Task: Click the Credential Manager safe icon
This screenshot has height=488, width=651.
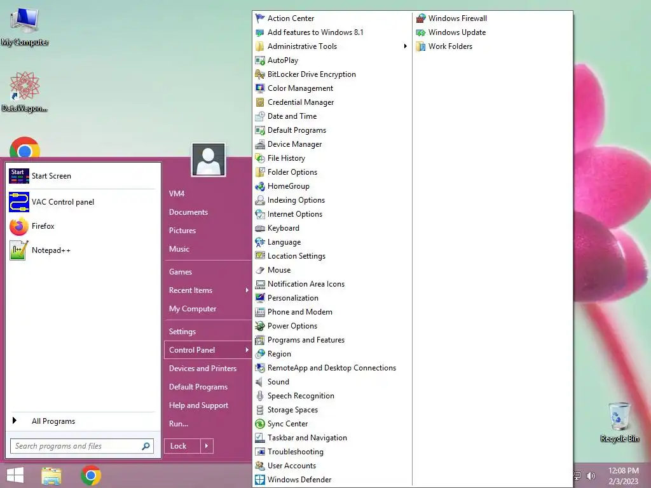Action: (x=260, y=102)
